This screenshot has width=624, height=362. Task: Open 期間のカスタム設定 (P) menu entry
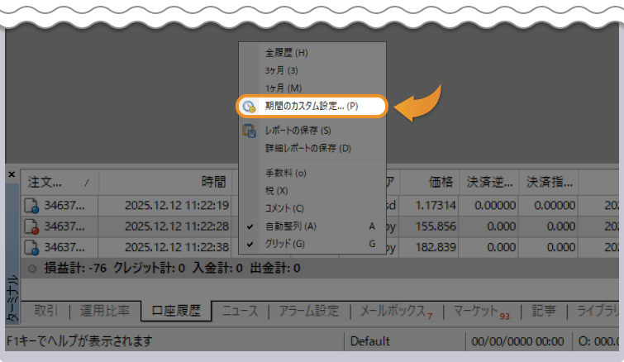pyautogui.click(x=312, y=107)
